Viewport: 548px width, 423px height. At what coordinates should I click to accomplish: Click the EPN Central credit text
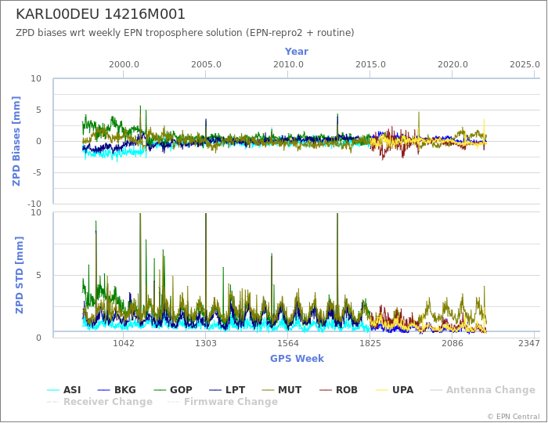pyautogui.click(x=514, y=417)
